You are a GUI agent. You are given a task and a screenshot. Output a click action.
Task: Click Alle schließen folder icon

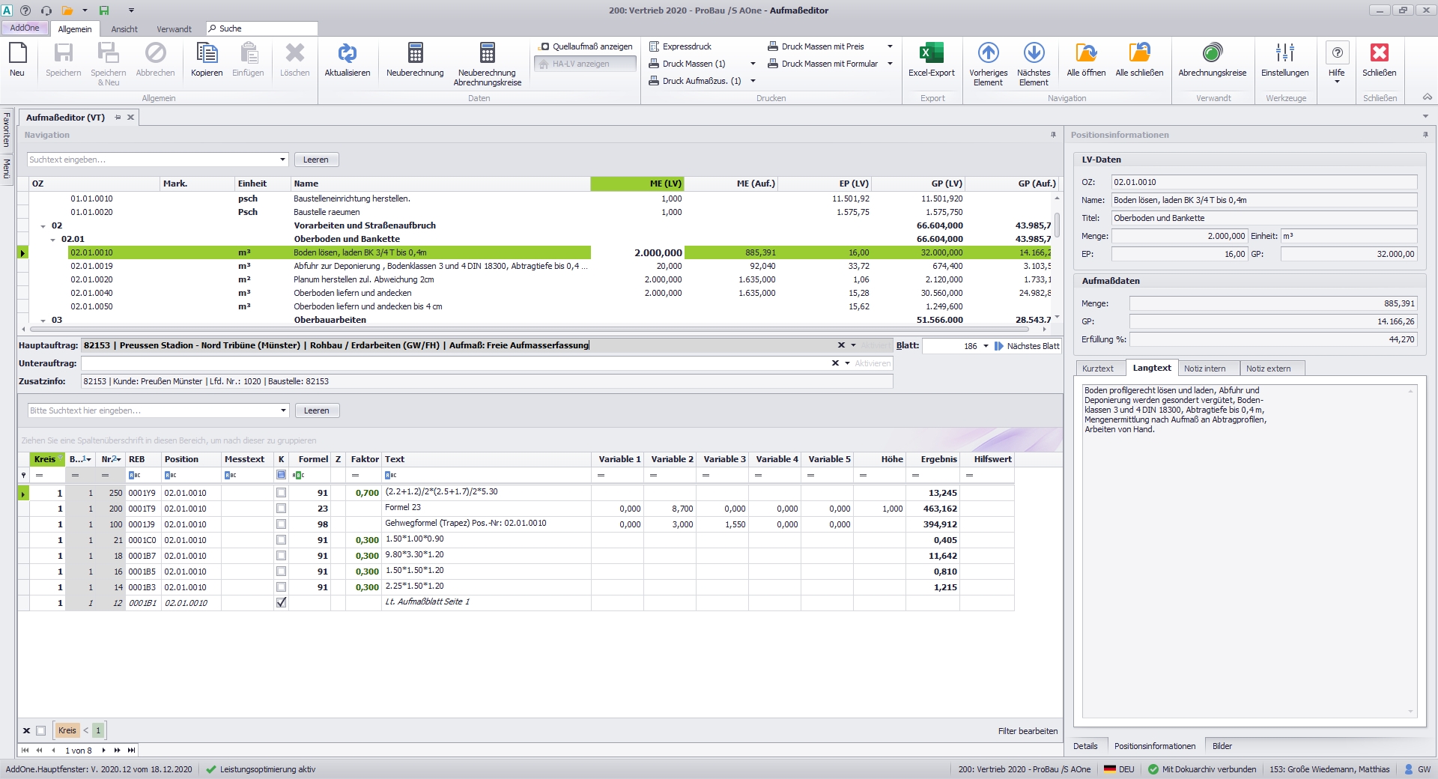(1139, 54)
